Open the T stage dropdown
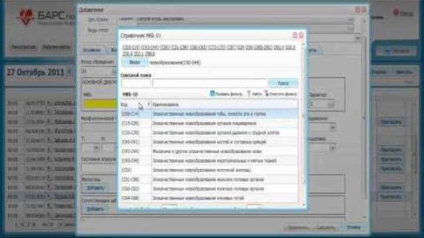424x238 pixels. pos(96,148)
